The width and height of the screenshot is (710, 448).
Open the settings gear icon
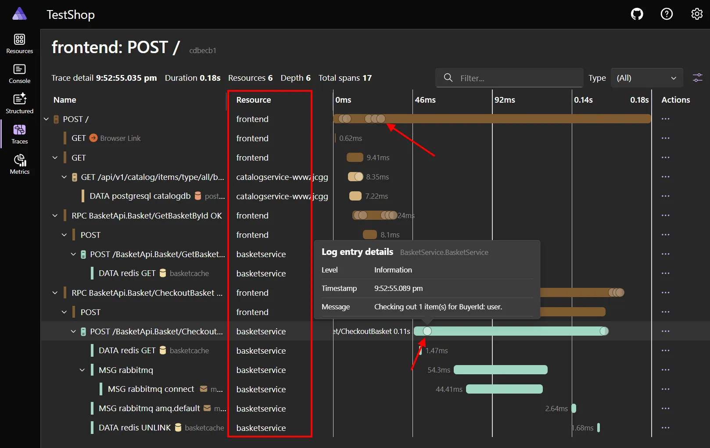click(697, 14)
